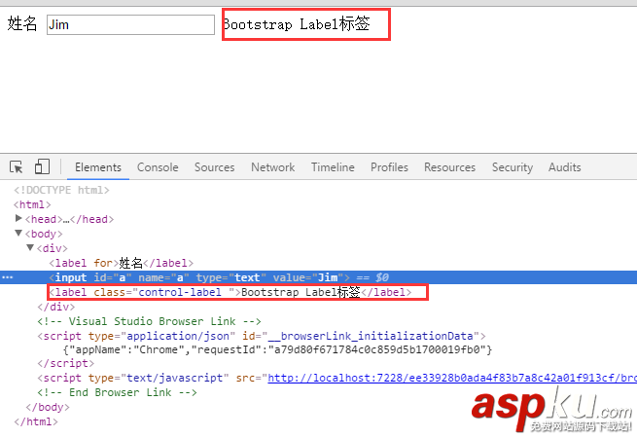The image size is (637, 438).
Task: Select the End Browser Link comment
Action: coord(117,392)
